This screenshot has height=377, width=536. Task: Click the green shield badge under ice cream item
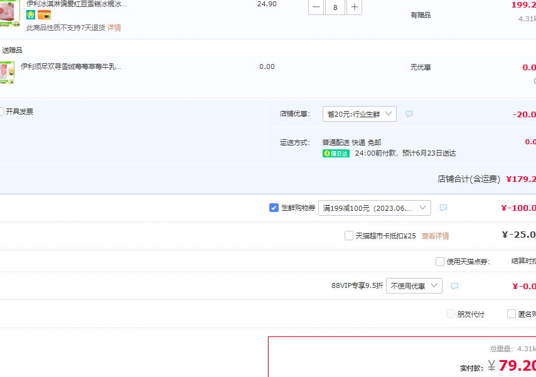pos(31,14)
